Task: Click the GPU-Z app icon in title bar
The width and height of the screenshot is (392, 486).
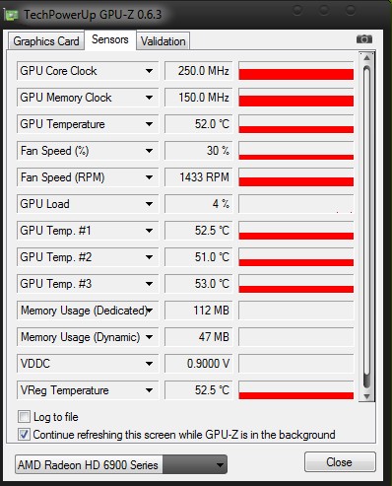Action: (x=11, y=15)
